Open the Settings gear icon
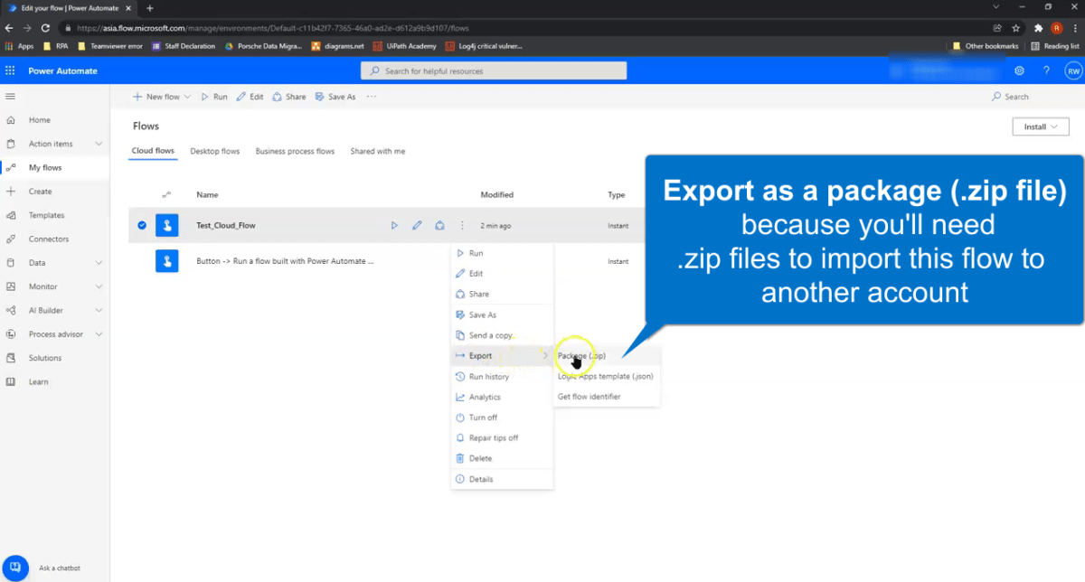Image resolution: width=1085 pixels, height=582 pixels. 1019,70
